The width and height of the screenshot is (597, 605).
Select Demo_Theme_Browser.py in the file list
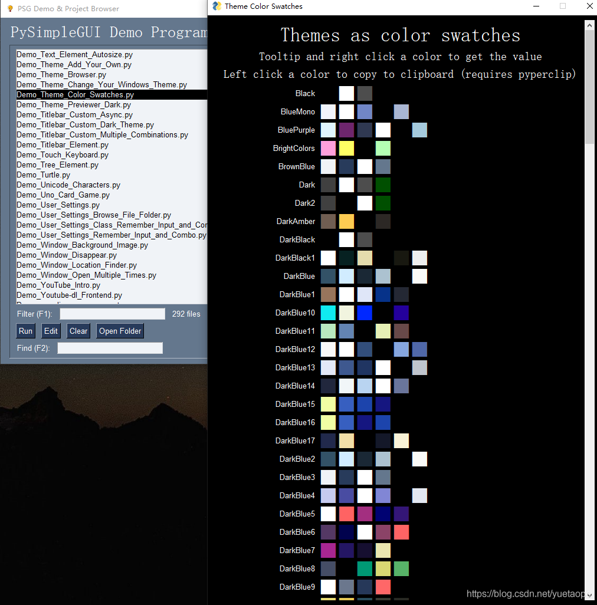[x=111, y=74]
